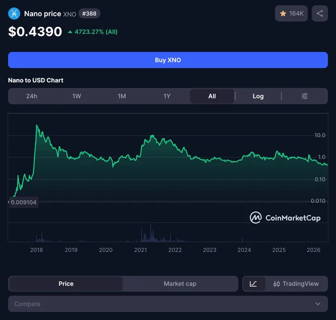Choose the 1M chart range

coord(122,96)
